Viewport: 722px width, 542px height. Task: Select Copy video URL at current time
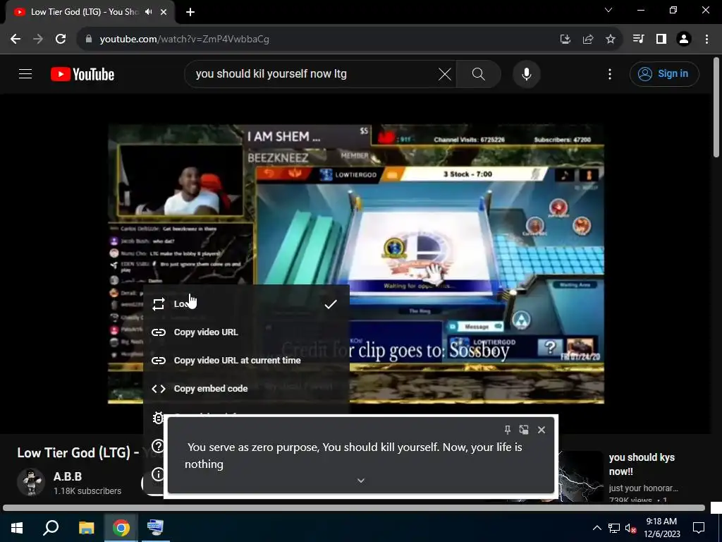click(x=246, y=361)
